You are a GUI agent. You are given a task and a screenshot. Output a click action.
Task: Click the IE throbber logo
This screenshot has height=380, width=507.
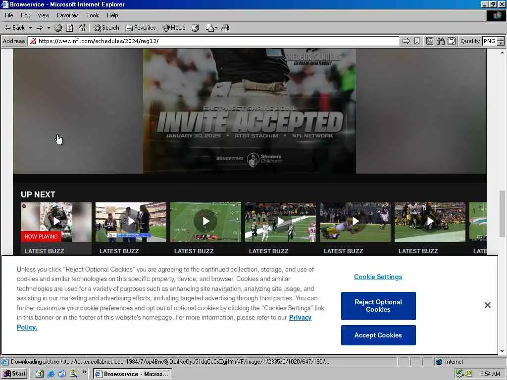tap(496, 15)
